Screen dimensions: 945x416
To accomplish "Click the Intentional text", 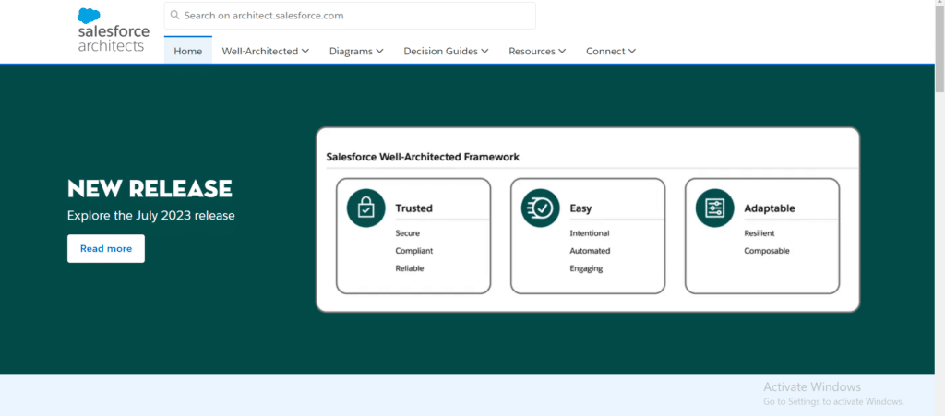I will coord(590,233).
